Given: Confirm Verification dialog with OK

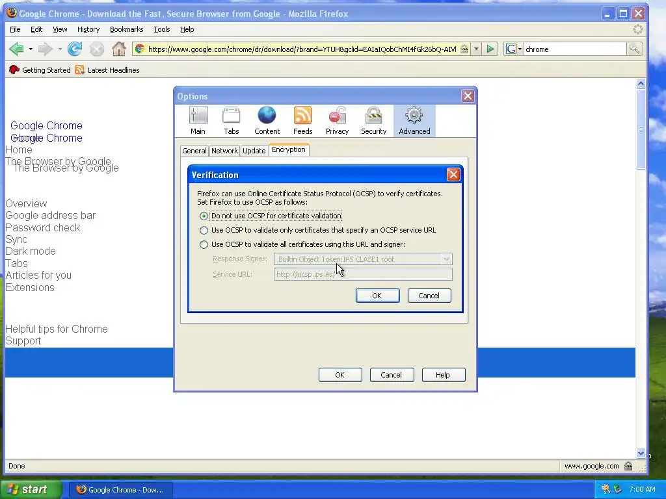Looking at the screenshot, I should pos(377,296).
